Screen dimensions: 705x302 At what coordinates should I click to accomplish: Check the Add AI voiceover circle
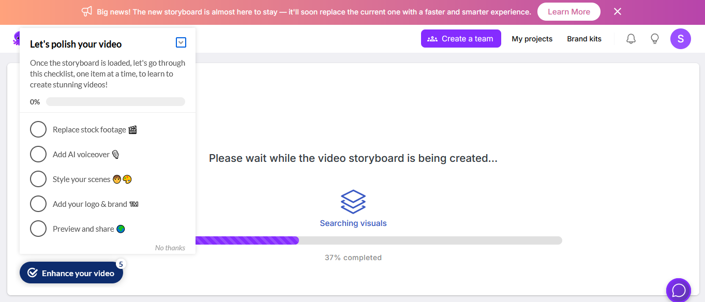tap(38, 154)
